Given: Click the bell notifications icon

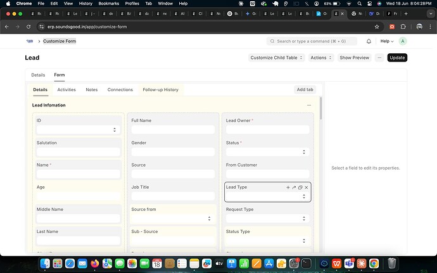Looking at the screenshot, I should pos(369,41).
